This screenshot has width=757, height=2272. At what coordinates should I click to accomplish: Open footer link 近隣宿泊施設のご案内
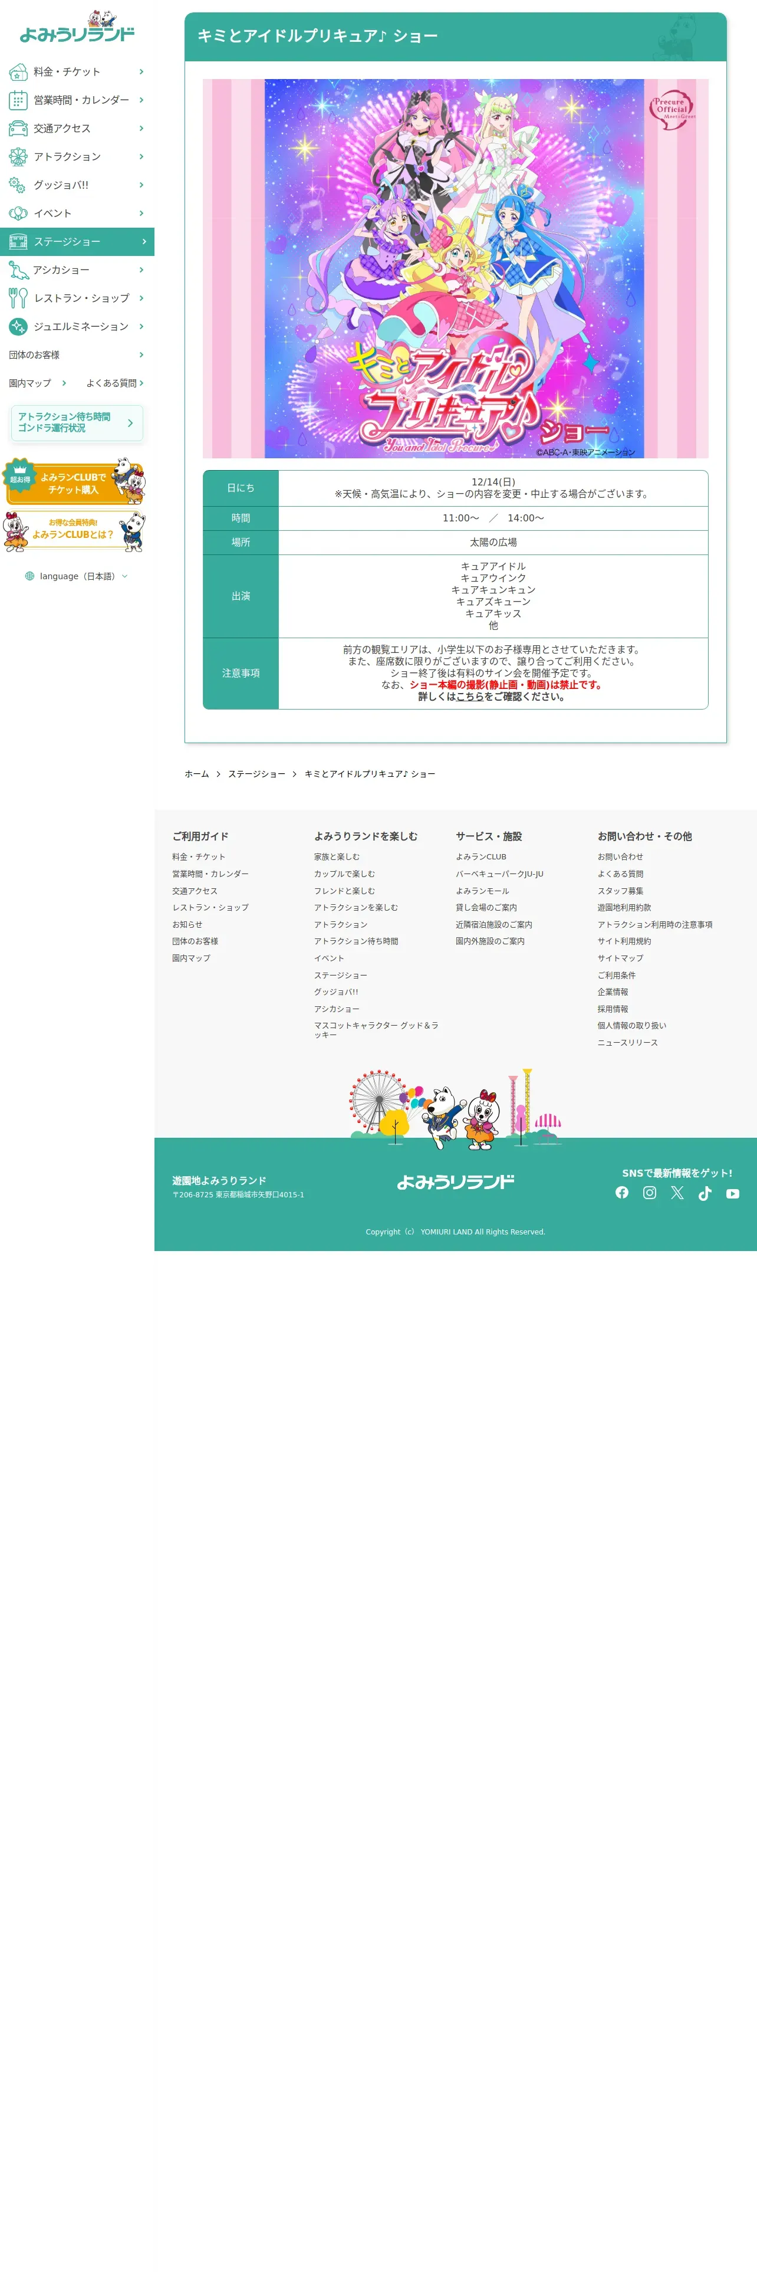493,925
